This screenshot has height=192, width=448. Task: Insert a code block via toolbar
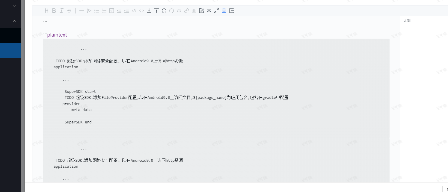(134, 11)
